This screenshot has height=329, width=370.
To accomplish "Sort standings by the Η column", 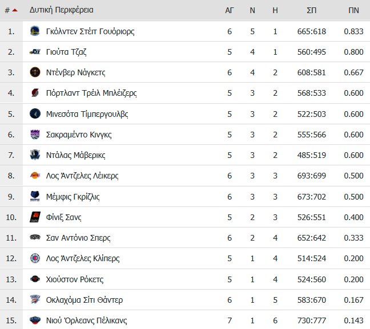I will pyautogui.click(x=275, y=10).
